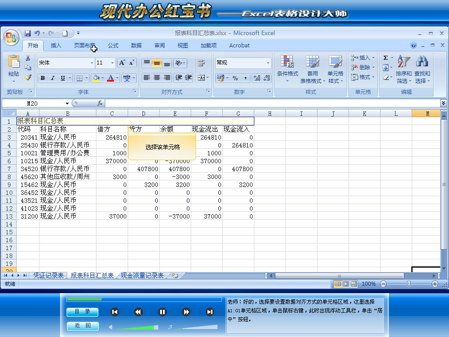Open the Formulas (公式) ribbon tab
Screen dimensions: 449x337
tap(113, 45)
